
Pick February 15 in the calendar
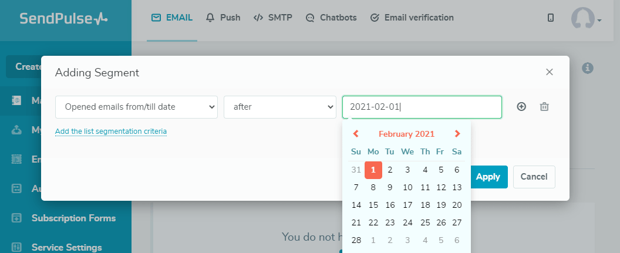pos(373,205)
